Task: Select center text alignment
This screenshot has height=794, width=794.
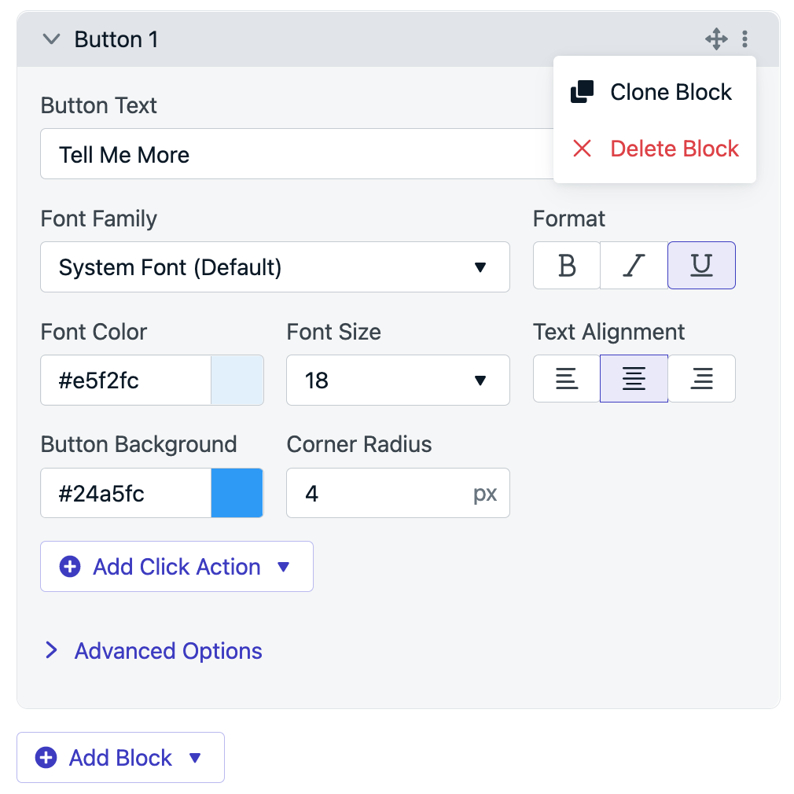Action: (x=634, y=379)
